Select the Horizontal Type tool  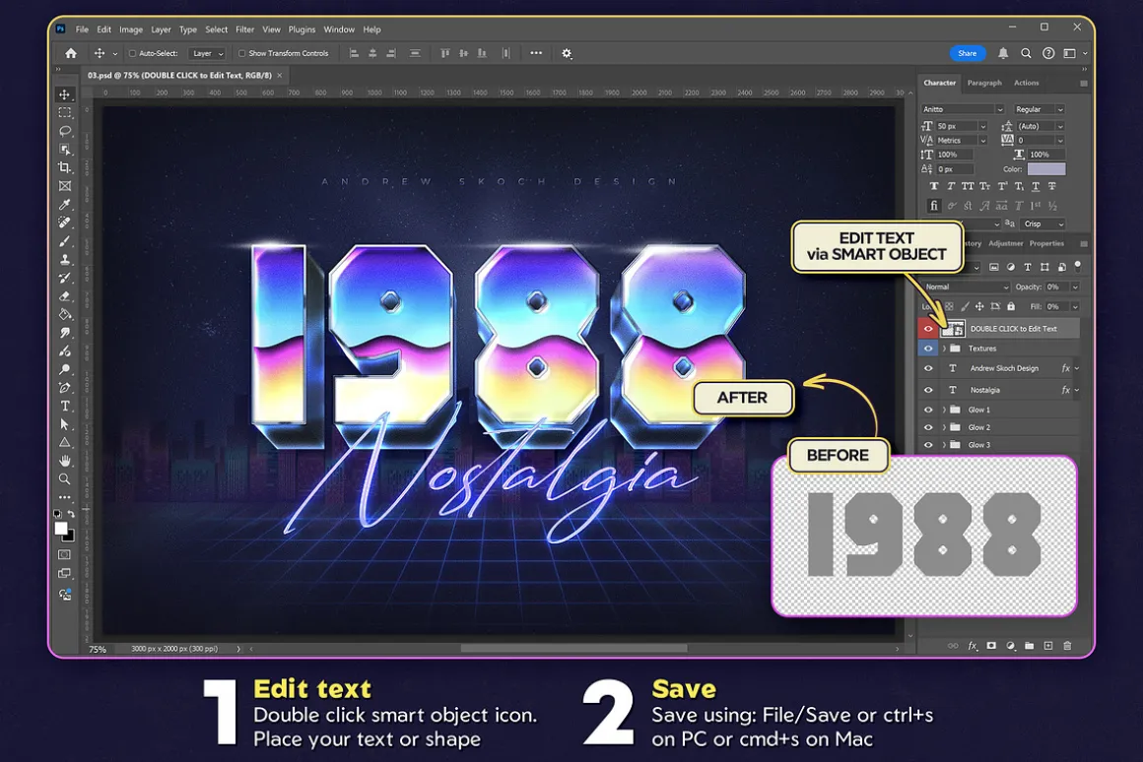pyautogui.click(x=65, y=406)
